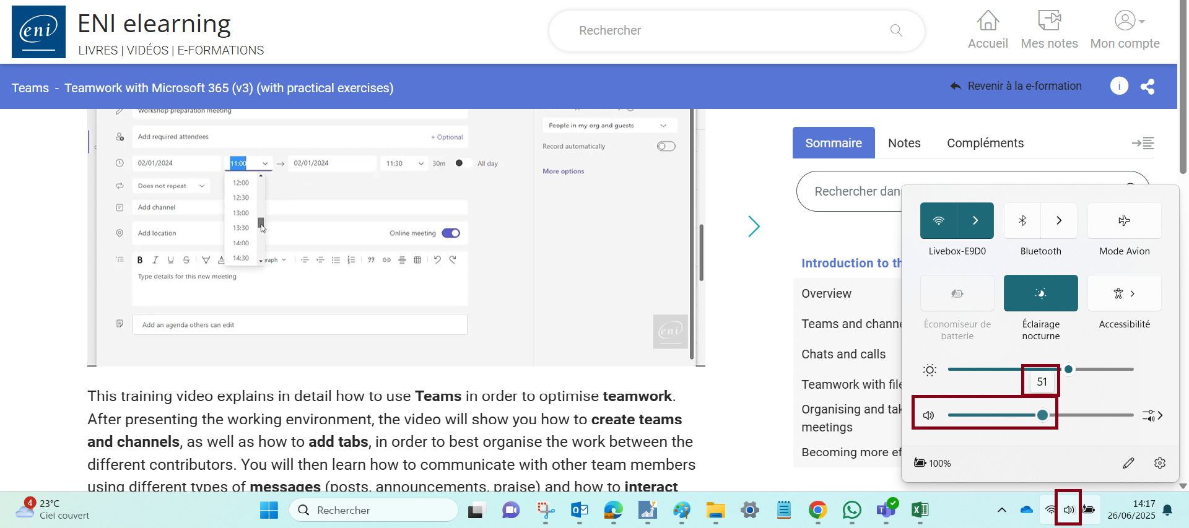
Task: Click the share icon in blue header
Action: (1148, 86)
